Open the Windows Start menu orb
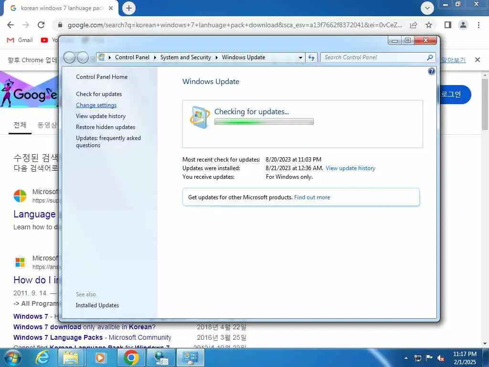Viewport: 489px width, 367px height. (x=13, y=357)
